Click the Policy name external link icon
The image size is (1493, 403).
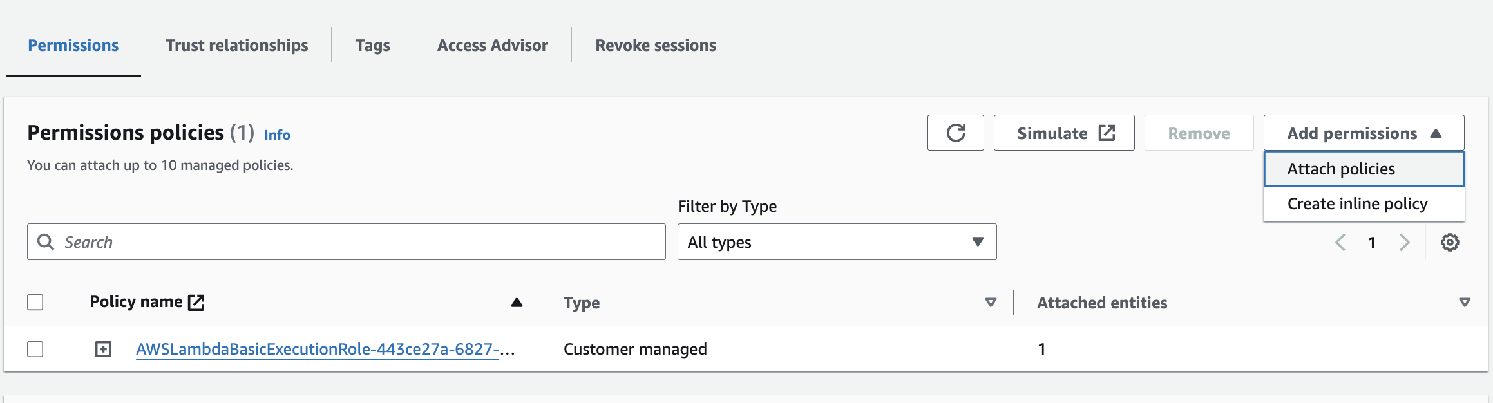[196, 303]
